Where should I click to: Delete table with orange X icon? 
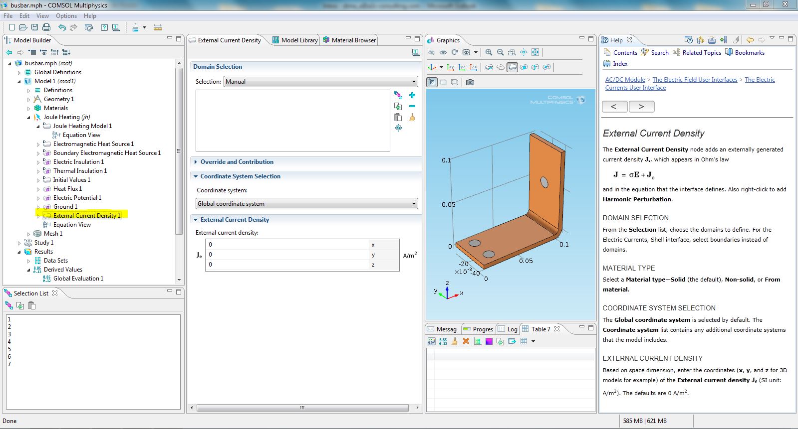[466, 341]
